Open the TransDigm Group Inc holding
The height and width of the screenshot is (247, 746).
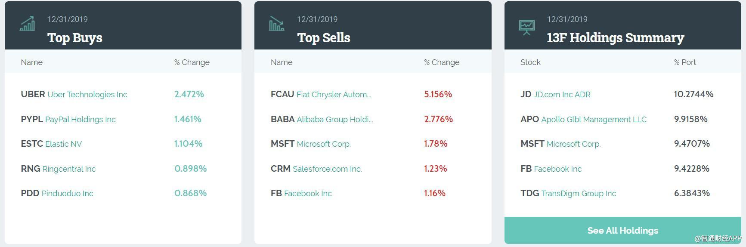click(579, 194)
